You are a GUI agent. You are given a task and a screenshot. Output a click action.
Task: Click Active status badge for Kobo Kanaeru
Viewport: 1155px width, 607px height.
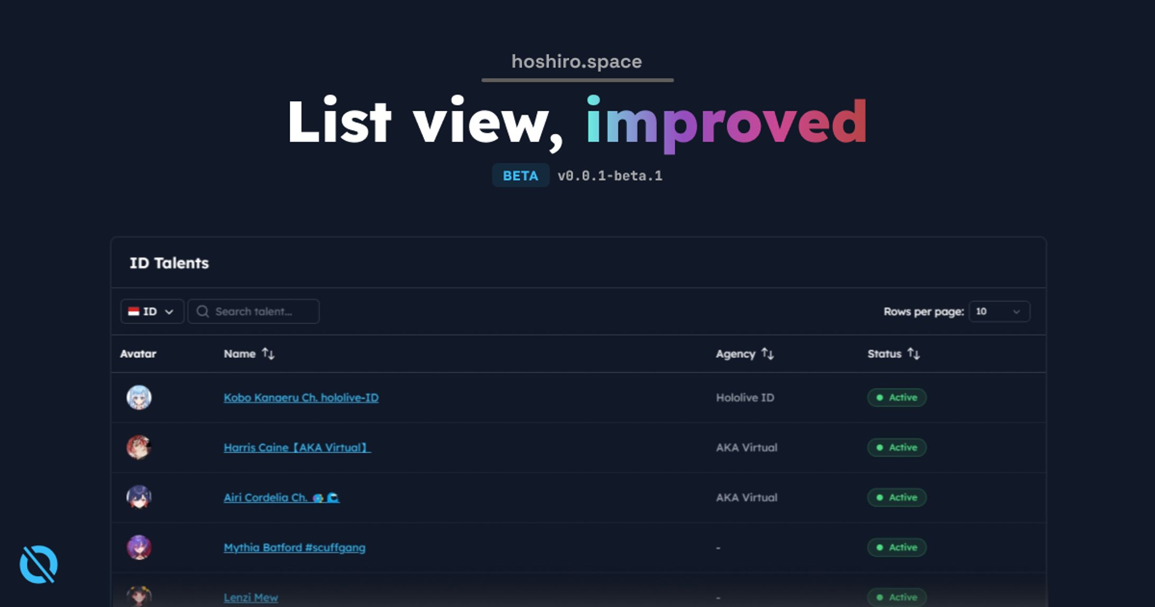click(896, 397)
